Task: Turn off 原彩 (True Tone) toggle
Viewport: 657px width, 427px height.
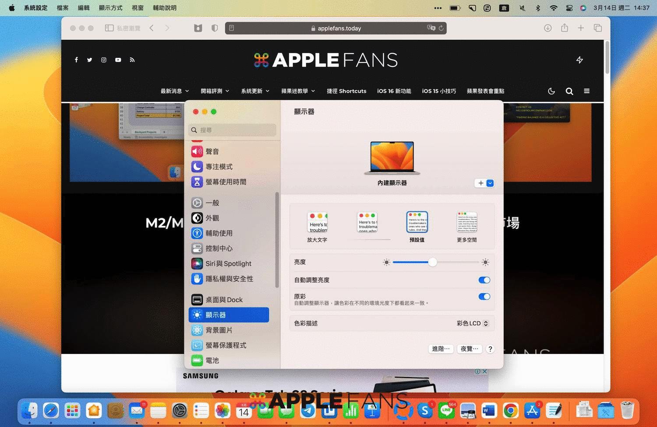Action: (x=484, y=296)
